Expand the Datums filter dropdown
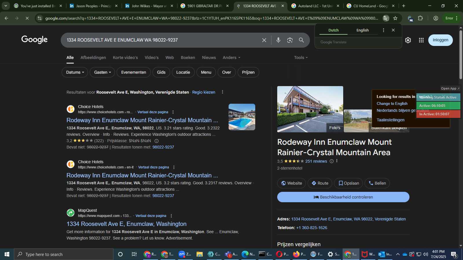The height and width of the screenshot is (260, 463). point(75,72)
